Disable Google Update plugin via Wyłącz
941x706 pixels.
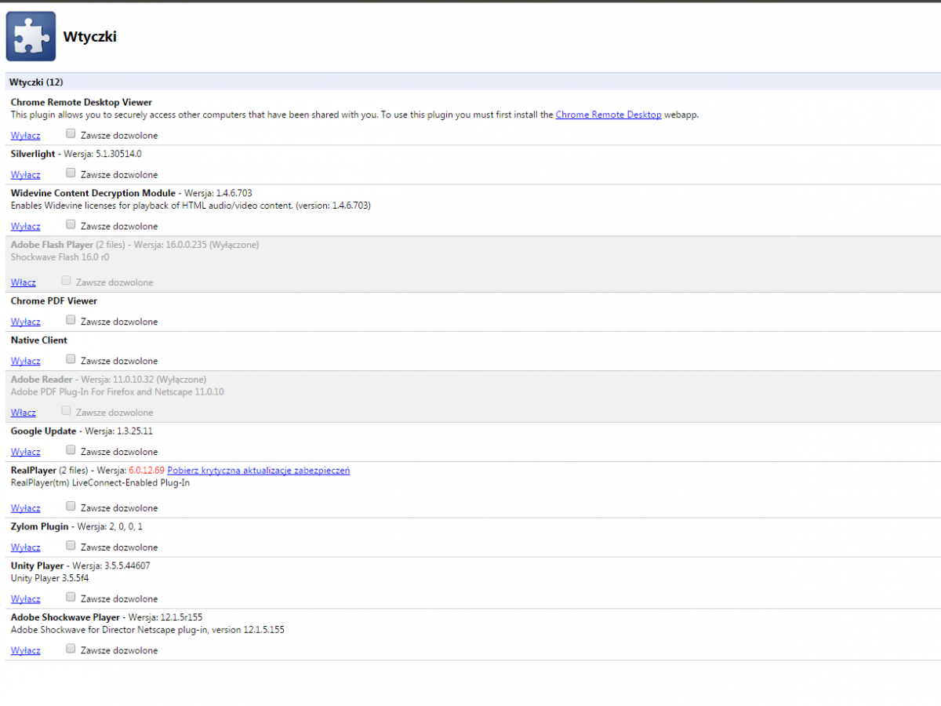25,452
